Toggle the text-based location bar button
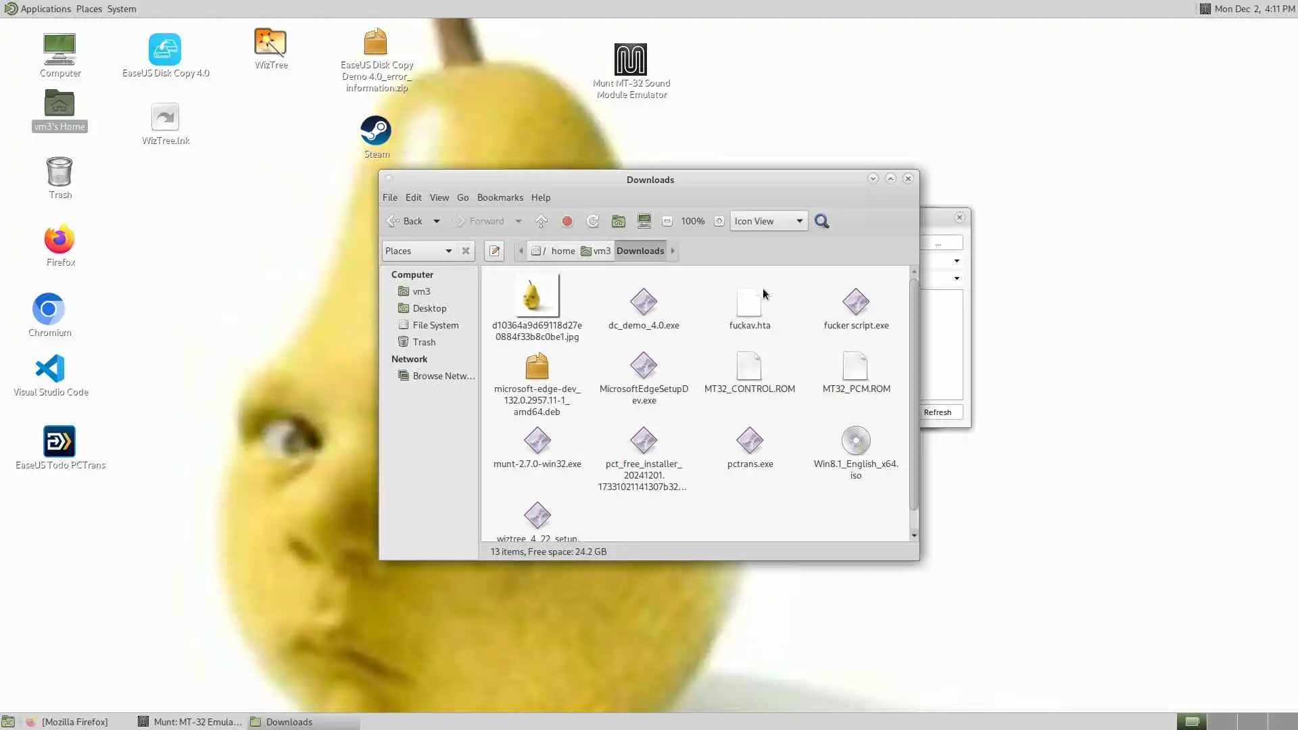This screenshot has height=730, width=1298. tap(494, 251)
